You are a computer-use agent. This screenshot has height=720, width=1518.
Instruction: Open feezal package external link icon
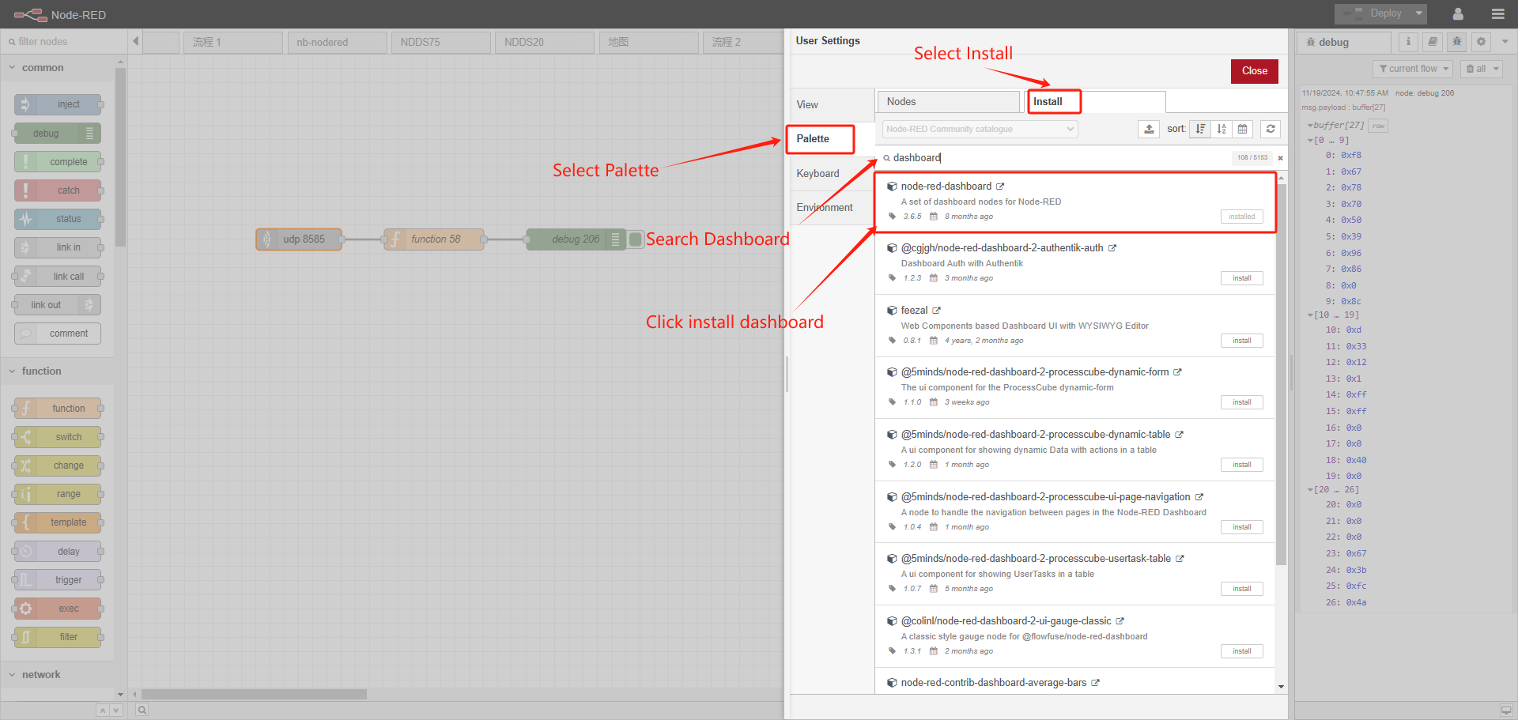[937, 311]
